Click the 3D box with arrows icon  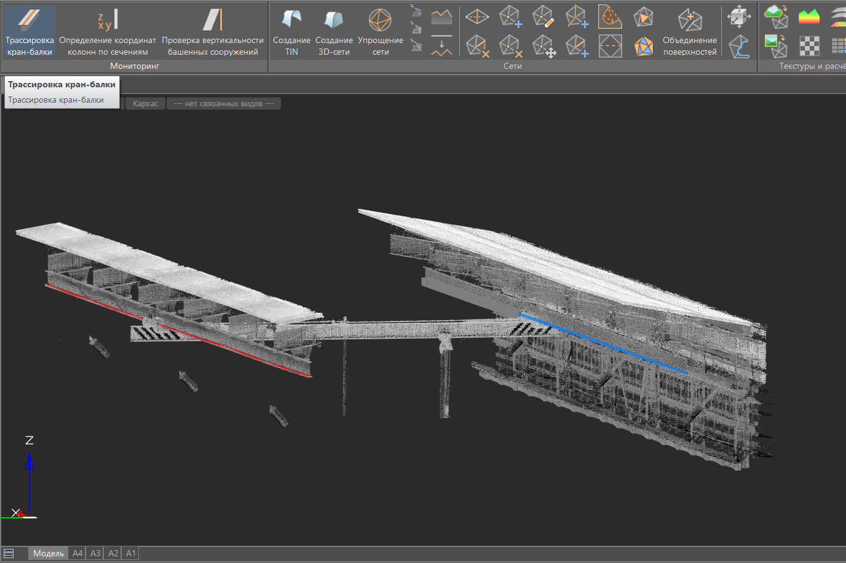[x=738, y=17]
